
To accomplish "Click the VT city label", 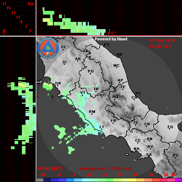I will [83, 93].
